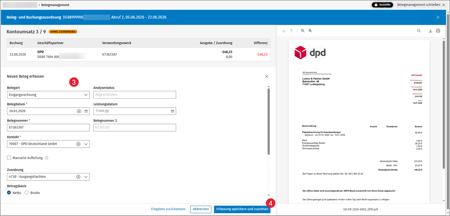The image size is (450, 216).
Task: Expand the Zuordnung dropdown list
Action: 86,177
